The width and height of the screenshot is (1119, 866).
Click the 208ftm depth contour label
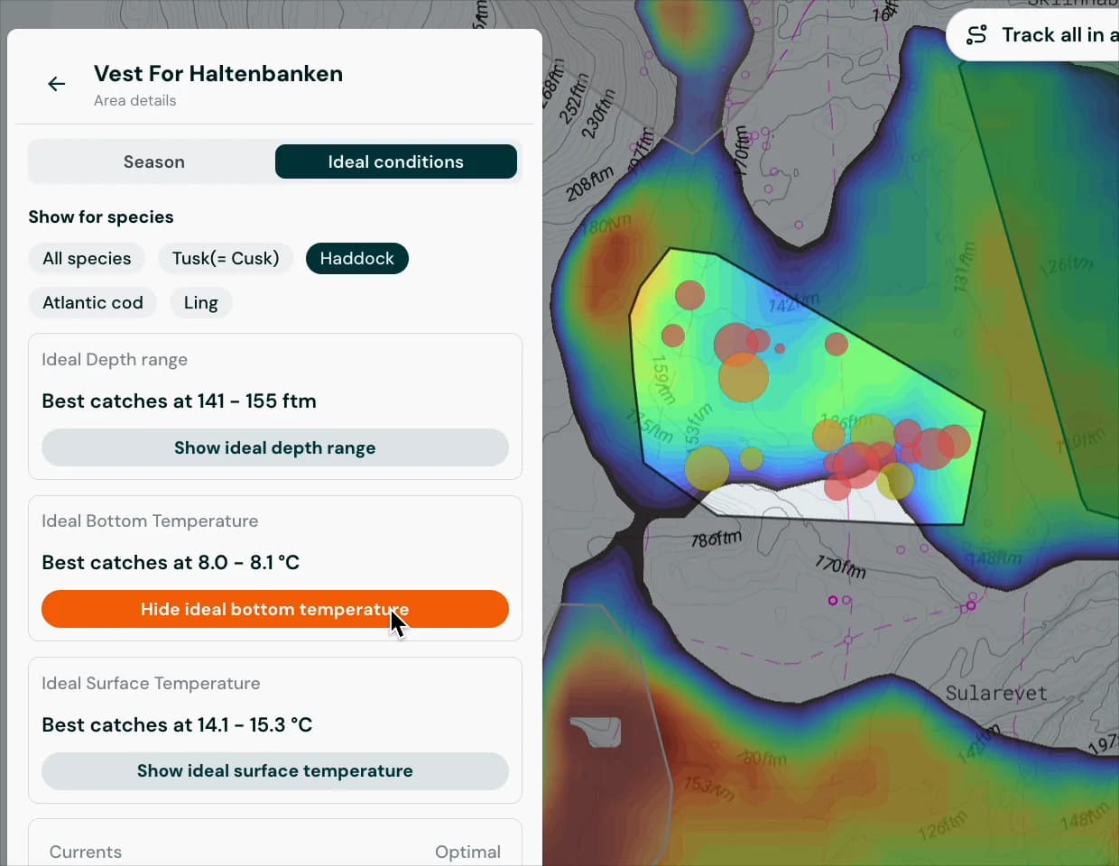pos(589,183)
